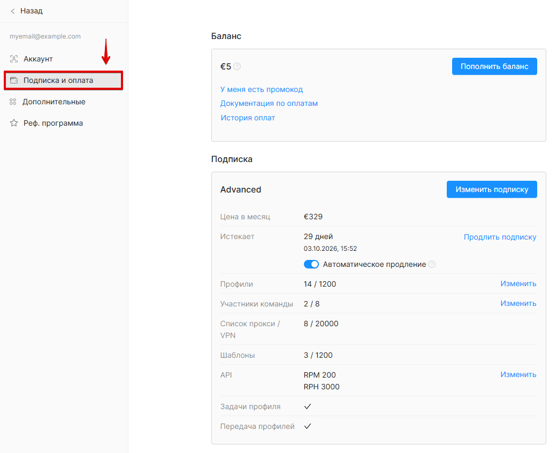Click the €5 balance amount

[226, 66]
